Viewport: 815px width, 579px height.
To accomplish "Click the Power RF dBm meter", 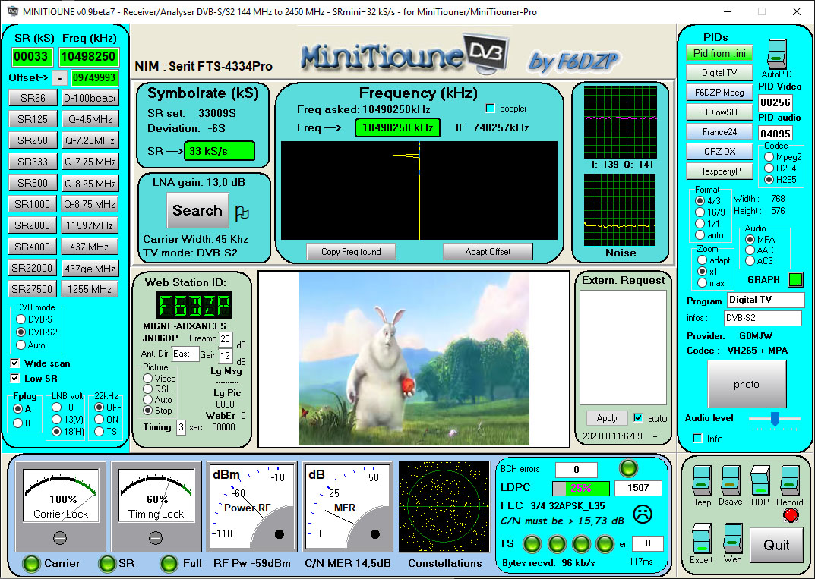I will [252, 507].
